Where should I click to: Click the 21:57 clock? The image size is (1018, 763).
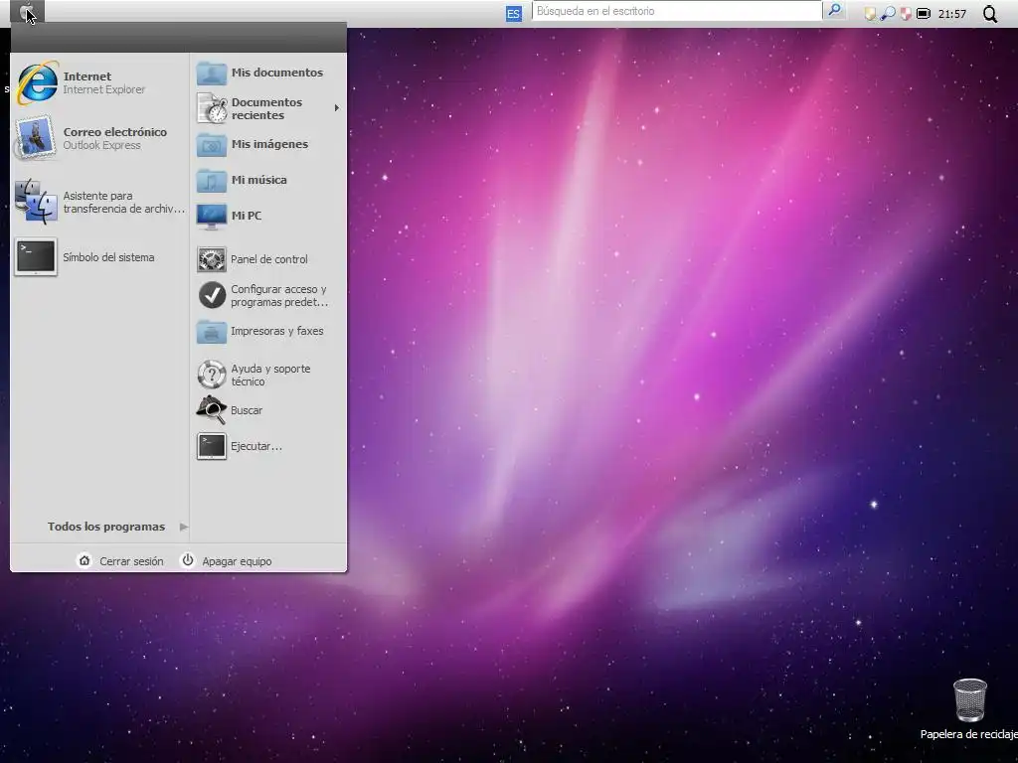[x=951, y=14]
